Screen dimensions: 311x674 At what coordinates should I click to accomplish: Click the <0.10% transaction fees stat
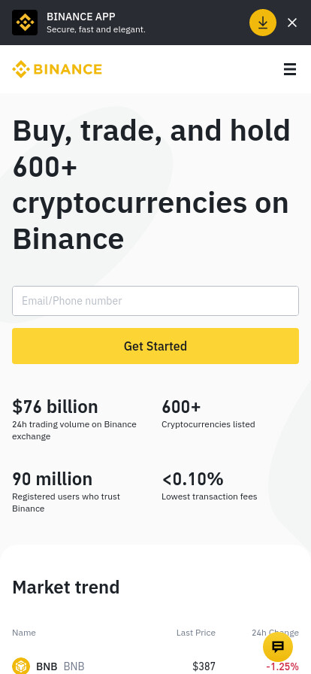210,486
